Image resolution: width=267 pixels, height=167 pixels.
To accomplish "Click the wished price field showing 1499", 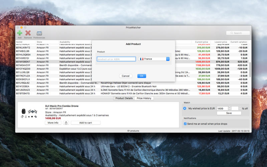I will coord(222,108).
